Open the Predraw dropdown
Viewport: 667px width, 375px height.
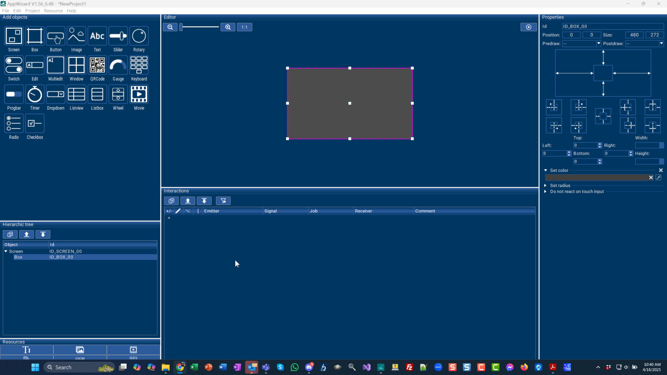[598, 43]
